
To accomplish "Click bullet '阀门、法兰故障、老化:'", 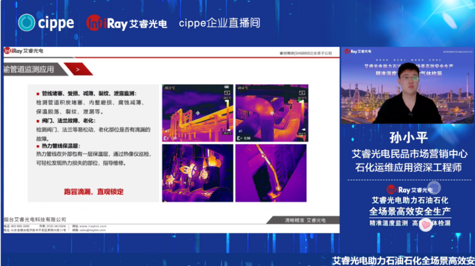I will (69, 120).
